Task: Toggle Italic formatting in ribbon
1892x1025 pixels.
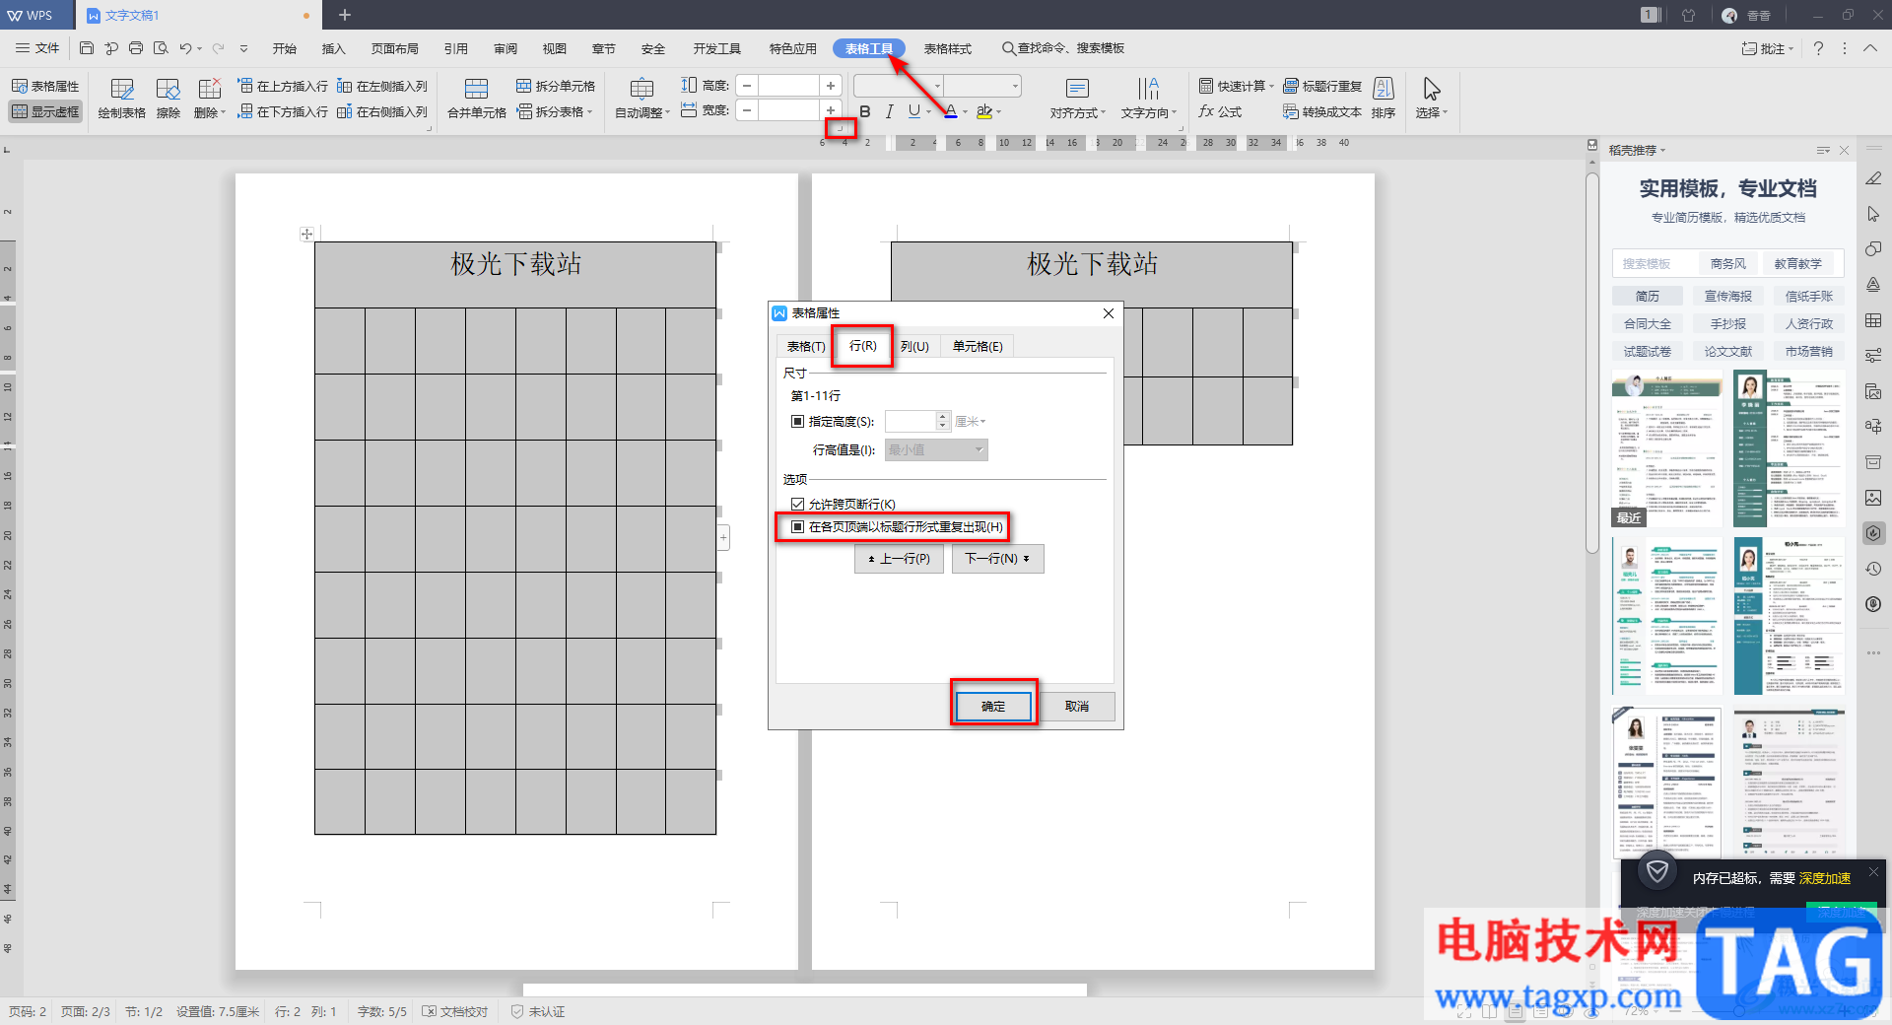Action: 889,111
